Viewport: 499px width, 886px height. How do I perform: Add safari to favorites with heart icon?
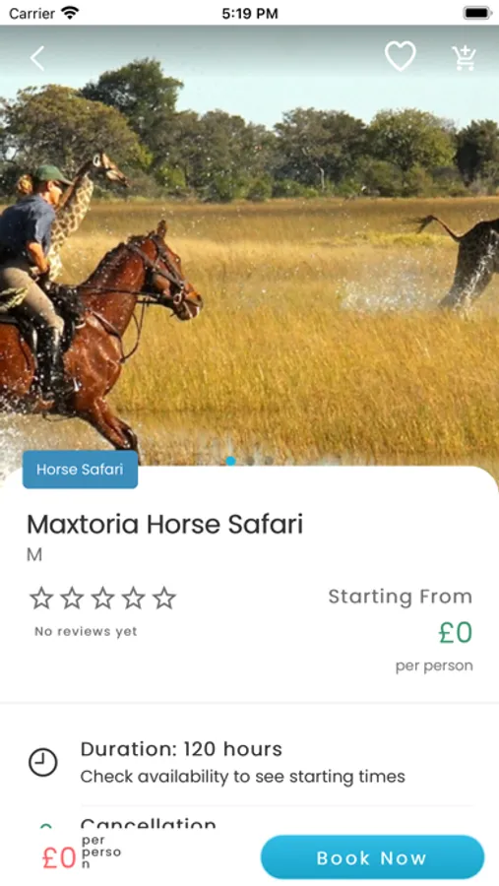tap(401, 56)
